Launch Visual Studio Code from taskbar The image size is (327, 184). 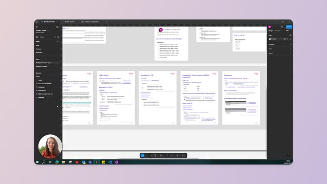coord(110,162)
